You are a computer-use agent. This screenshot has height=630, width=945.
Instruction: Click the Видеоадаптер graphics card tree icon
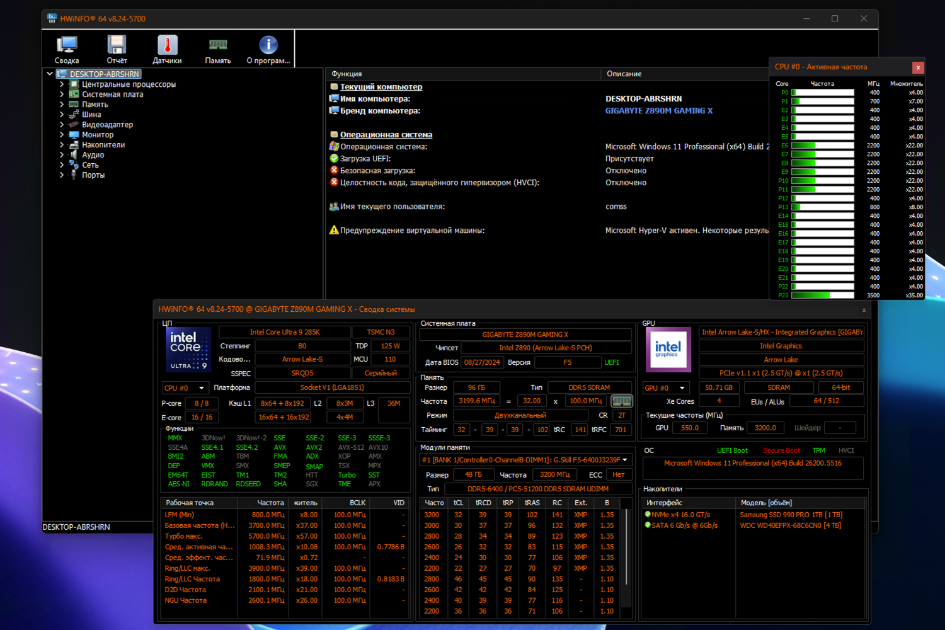click(x=74, y=125)
